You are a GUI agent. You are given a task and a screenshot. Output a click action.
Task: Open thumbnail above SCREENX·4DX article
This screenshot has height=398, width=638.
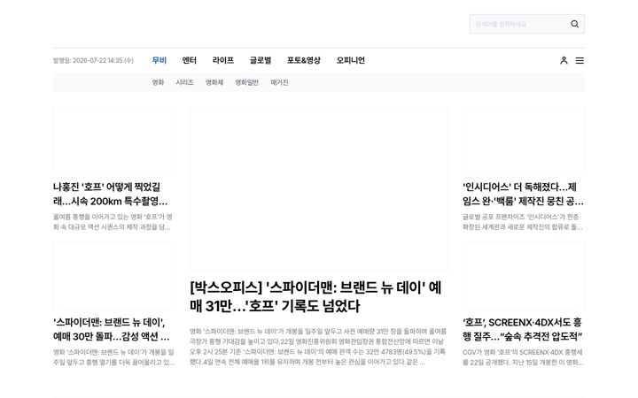[x=524, y=276]
